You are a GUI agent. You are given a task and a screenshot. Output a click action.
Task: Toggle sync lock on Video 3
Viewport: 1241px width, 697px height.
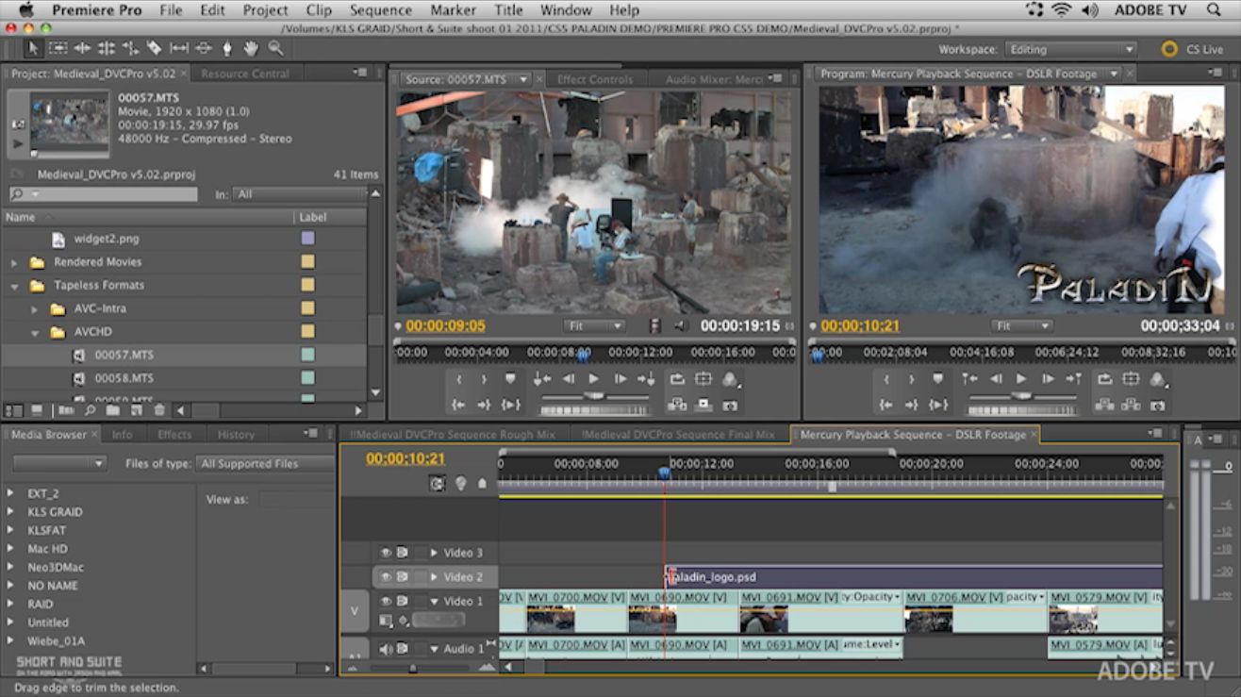tap(403, 553)
